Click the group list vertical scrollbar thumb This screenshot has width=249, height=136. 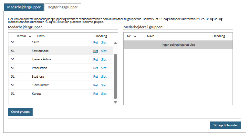point(115,76)
